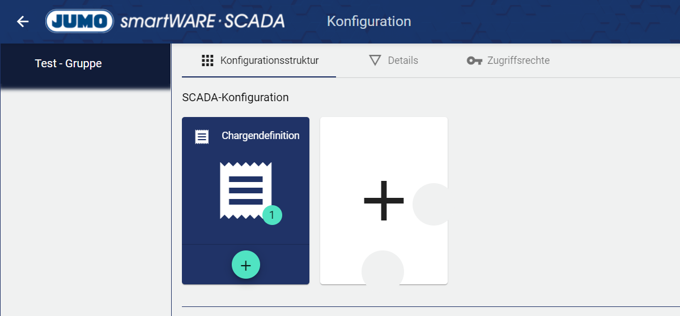Click the Konfiguration page title

coord(369,21)
